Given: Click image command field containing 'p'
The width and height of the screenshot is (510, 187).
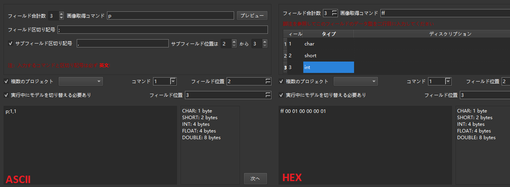Looking at the screenshot, I should click(171, 16).
